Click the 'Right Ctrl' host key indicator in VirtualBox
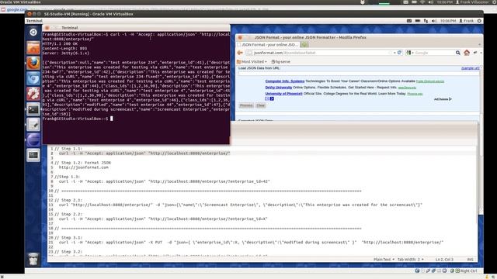Image resolution: width=497 pixels, height=279 pixels. (x=468, y=270)
